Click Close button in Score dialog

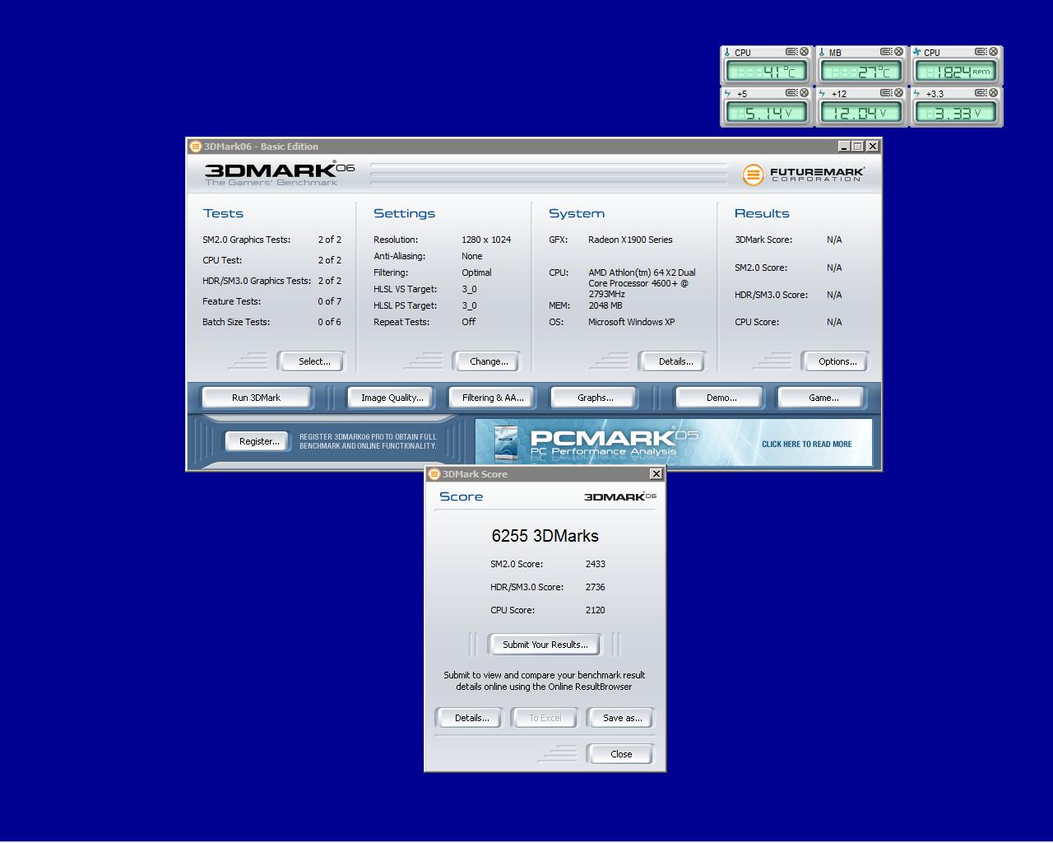(x=621, y=754)
